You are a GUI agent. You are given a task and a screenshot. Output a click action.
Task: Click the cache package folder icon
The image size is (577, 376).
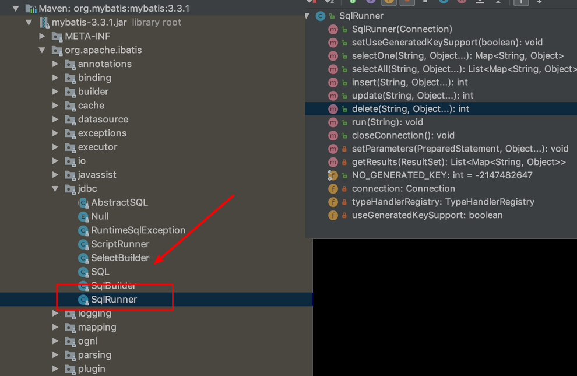[x=70, y=106]
